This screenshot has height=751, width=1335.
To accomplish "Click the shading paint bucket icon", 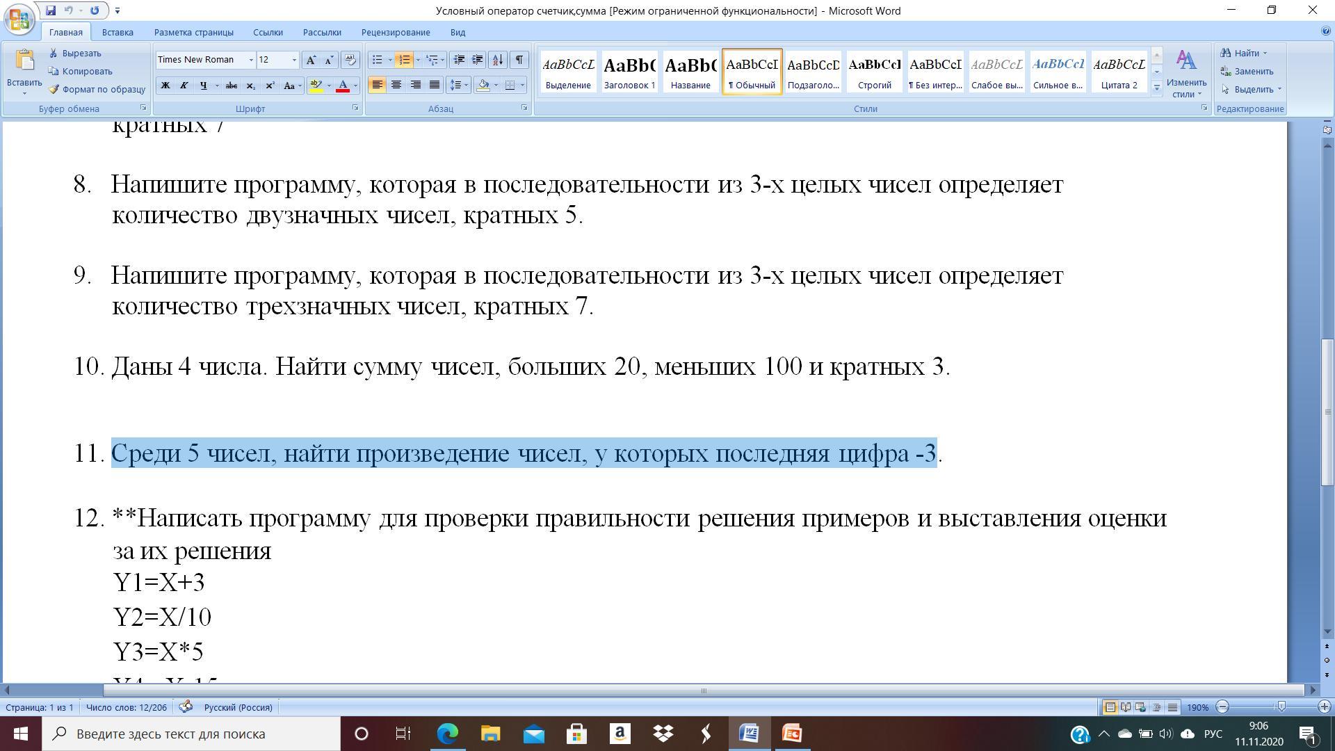I will pos(483,85).
